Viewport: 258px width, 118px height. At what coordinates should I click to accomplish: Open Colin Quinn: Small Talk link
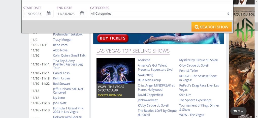click(x=69, y=55)
